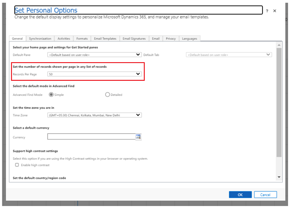Switch to the Formats tab
The height and width of the screenshot is (208, 290).
click(x=82, y=38)
